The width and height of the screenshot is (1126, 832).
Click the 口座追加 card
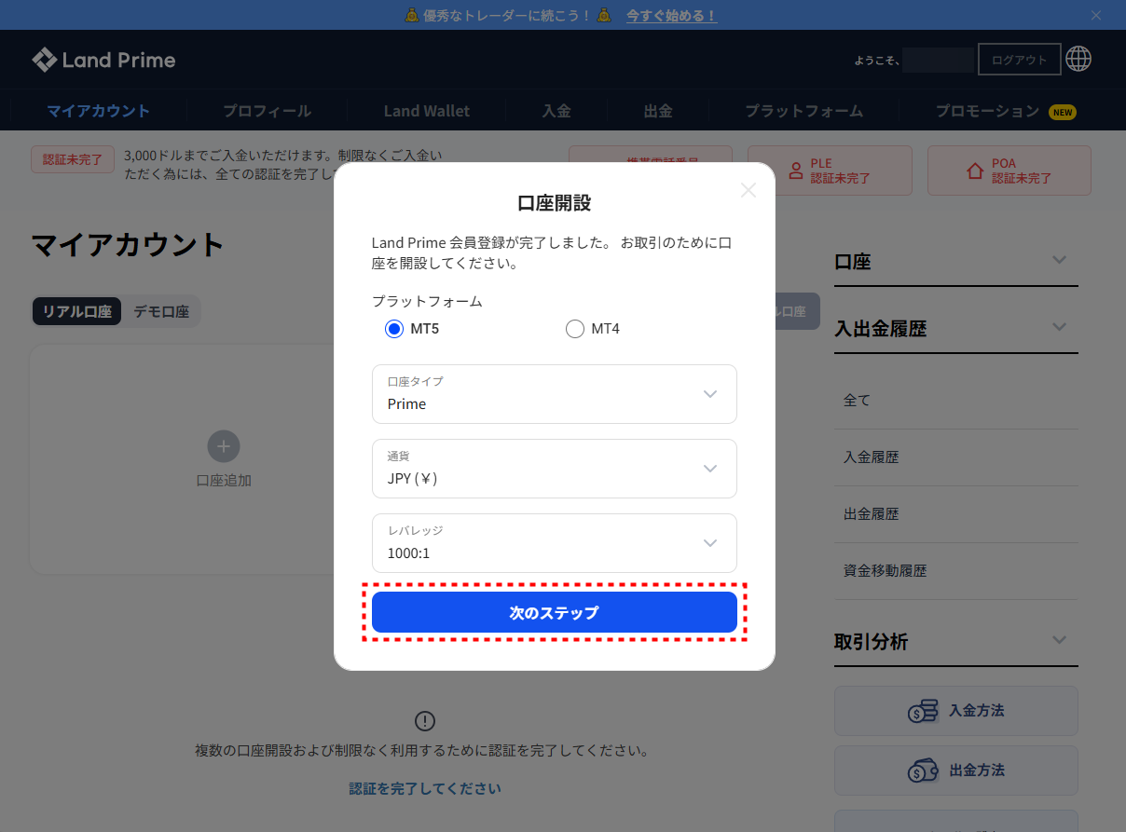224,459
